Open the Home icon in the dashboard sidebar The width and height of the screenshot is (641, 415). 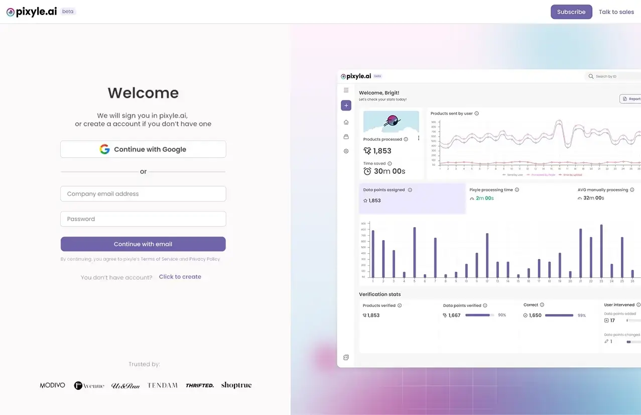tap(346, 122)
